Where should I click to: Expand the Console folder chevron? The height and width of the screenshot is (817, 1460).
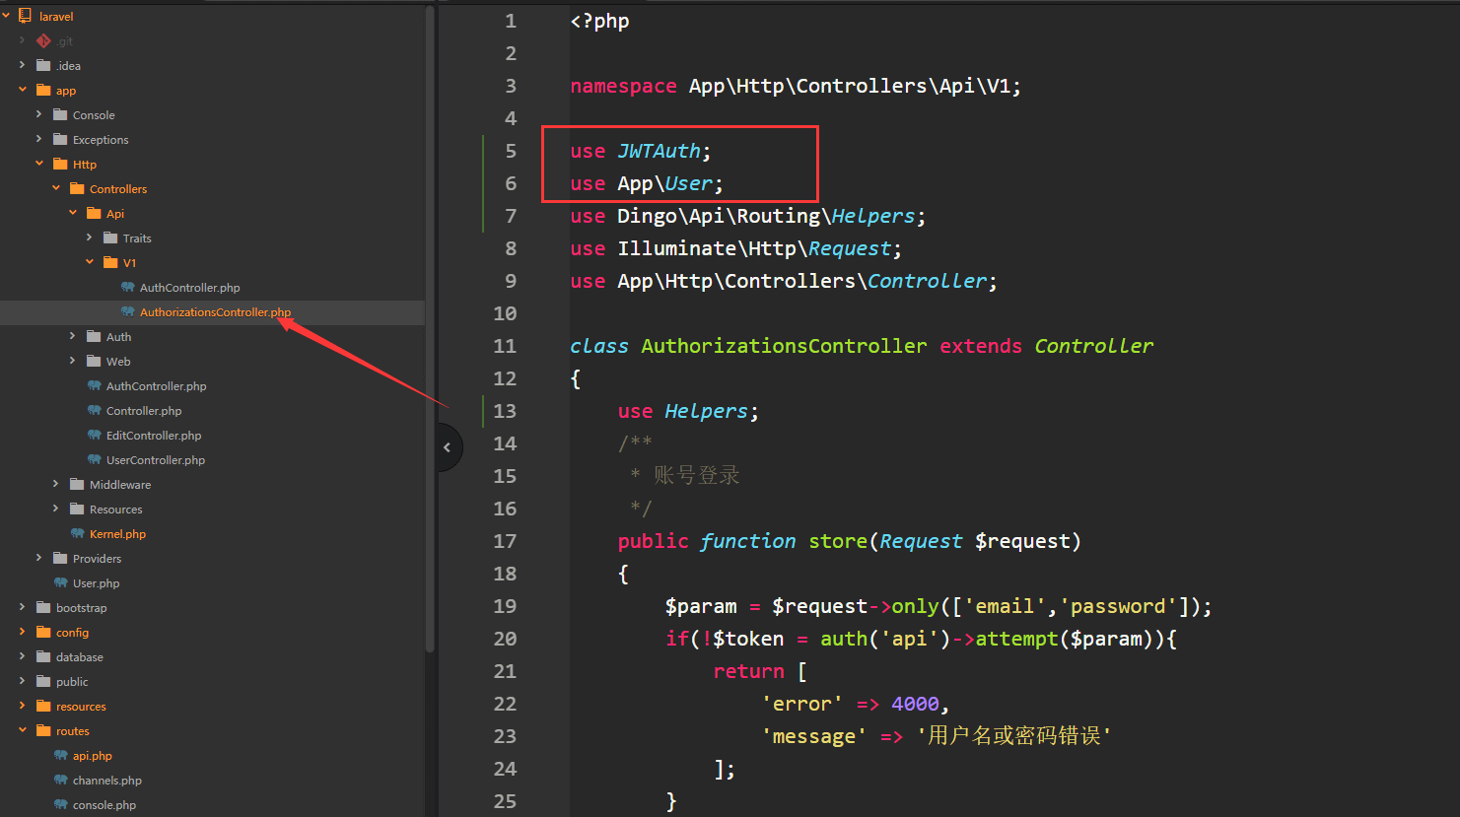click(x=38, y=114)
